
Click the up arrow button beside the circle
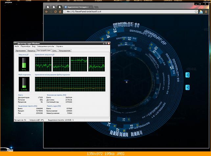click(x=187, y=75)
